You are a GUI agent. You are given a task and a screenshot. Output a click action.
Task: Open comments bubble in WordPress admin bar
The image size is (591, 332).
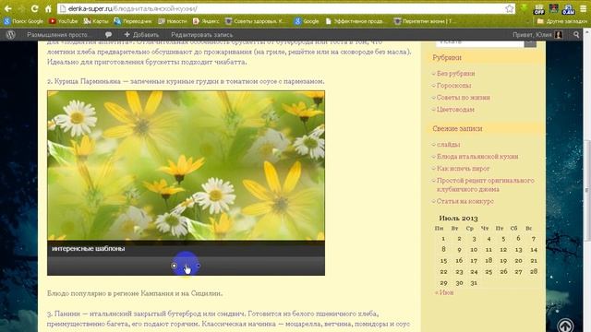(x=109, y=35)
